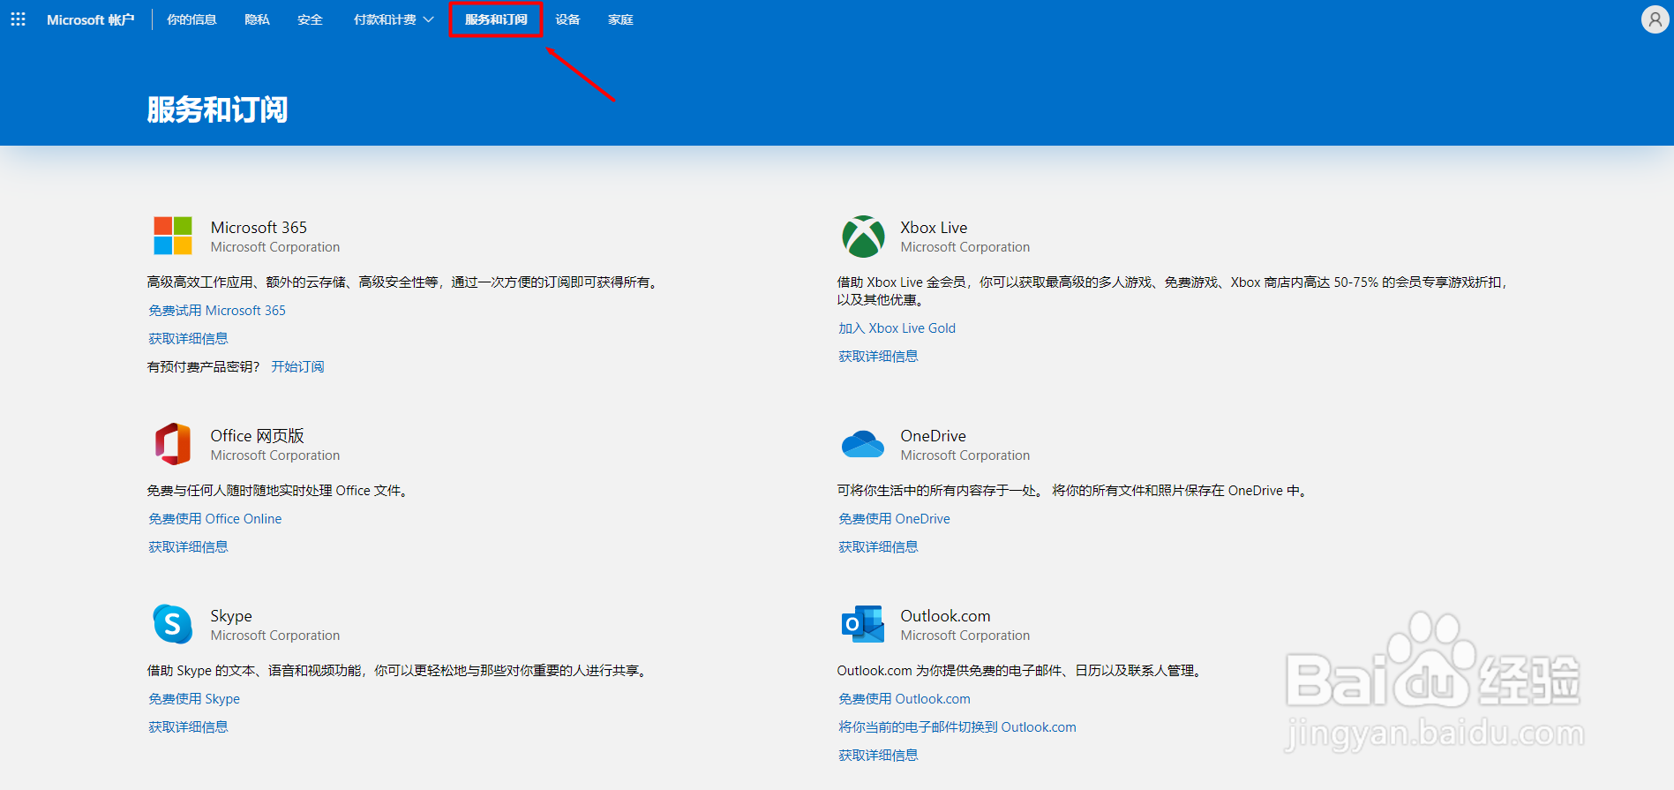Click 免费使用 OneDrive link

point(894,519)
